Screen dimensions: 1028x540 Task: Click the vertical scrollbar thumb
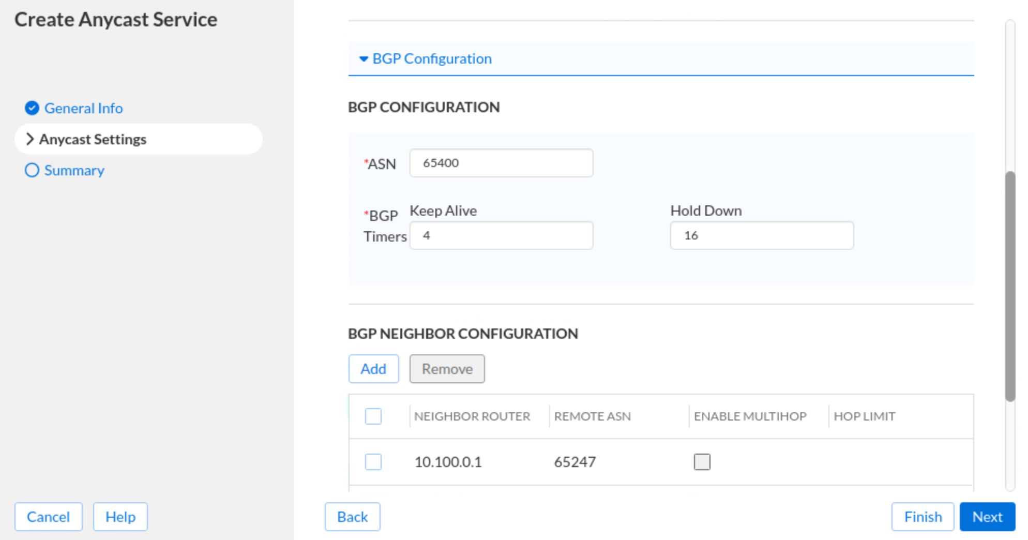(x=1010, y=286)
